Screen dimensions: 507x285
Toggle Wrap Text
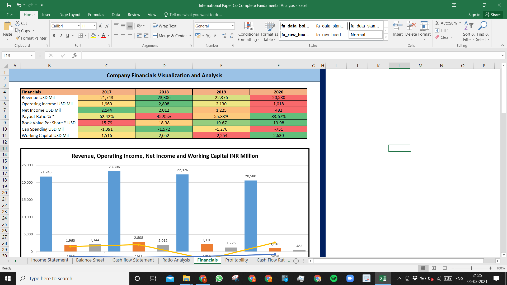[x=165, y=26]
